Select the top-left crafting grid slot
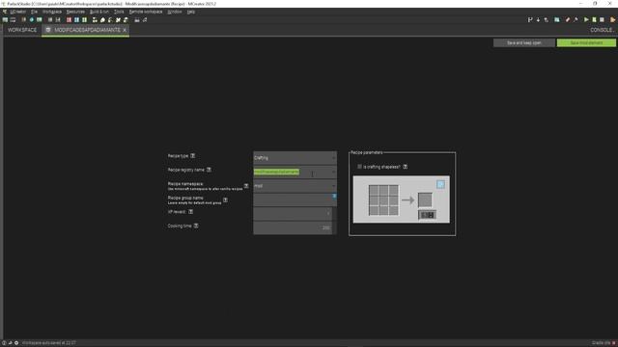The width and height of the screenshot is (618, 347). [374, 191]
